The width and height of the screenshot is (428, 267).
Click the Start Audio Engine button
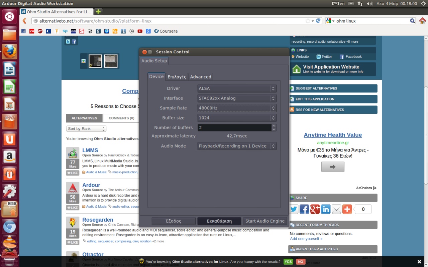265,221
